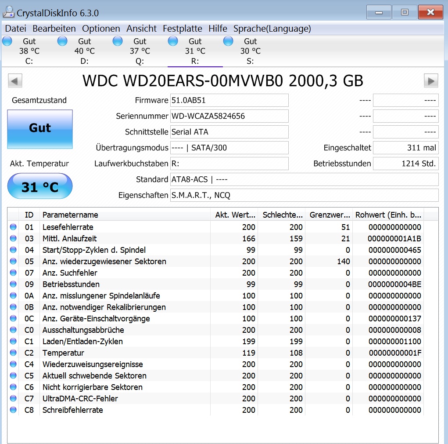Screen dimensions: 448x444
Task: Click the blue status orb for drive C:
Action: click(x=7, y=41)
